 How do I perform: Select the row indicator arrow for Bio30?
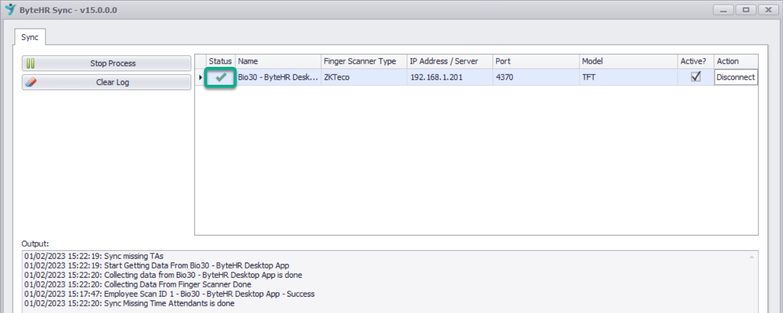click(x=200, y=77)
